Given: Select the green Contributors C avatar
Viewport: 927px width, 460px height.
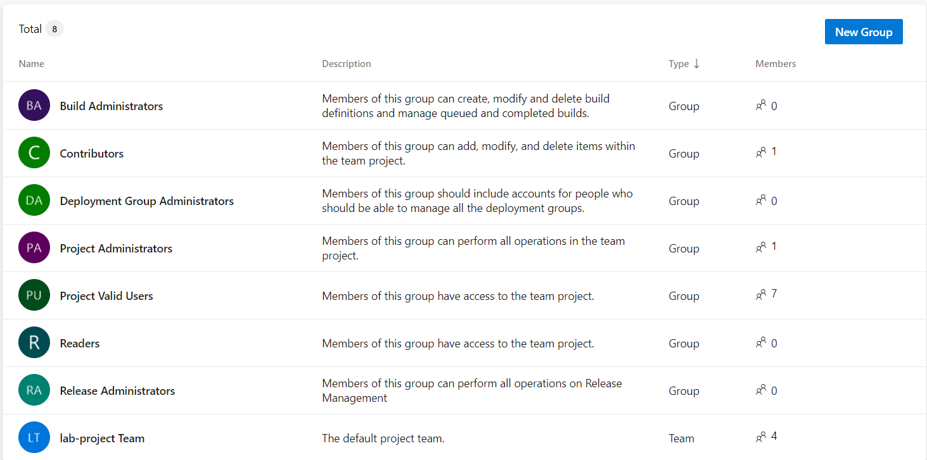Looking at the screenshot, I should (34, 153).
